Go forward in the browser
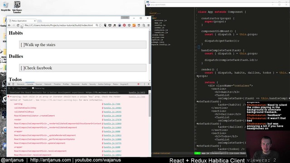The width and height of the screenshot is (290, 163). point(14,25)
